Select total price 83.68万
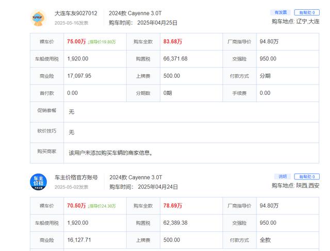The image size is (330, 251). [173, 41]
